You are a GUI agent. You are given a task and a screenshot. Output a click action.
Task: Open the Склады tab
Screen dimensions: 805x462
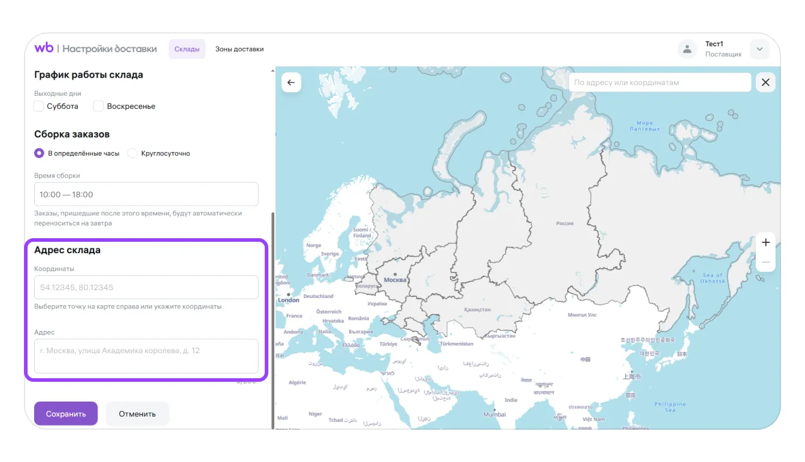click(187, 49)
